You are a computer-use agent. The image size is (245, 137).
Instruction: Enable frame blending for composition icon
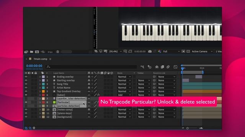[162, 67]
